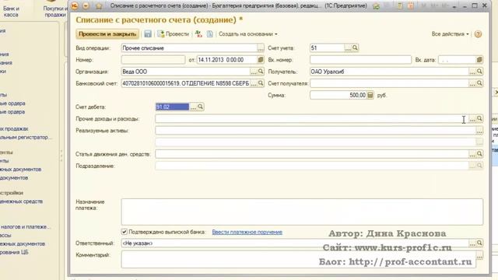This screenshot has width=498, height=280.
Task: Click the 'Сумма' field showing 500,00
Action: coord(338,95)
